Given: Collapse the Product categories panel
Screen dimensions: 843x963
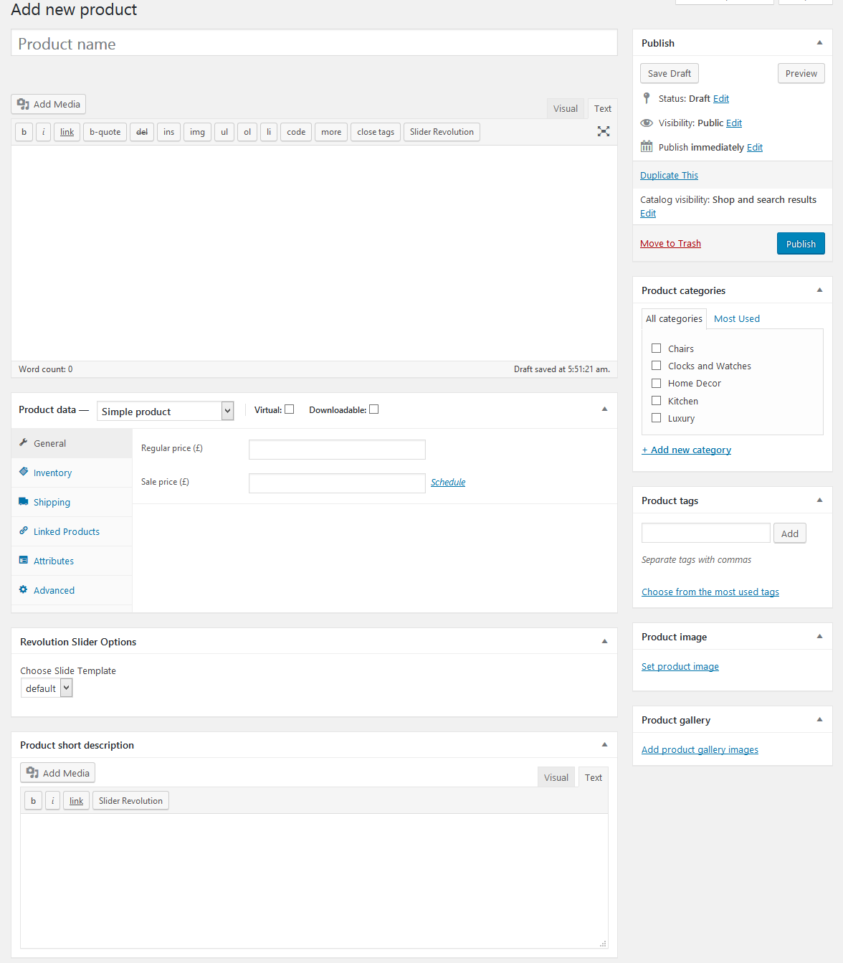Looking at the screenshot, I should click(819, 290).
